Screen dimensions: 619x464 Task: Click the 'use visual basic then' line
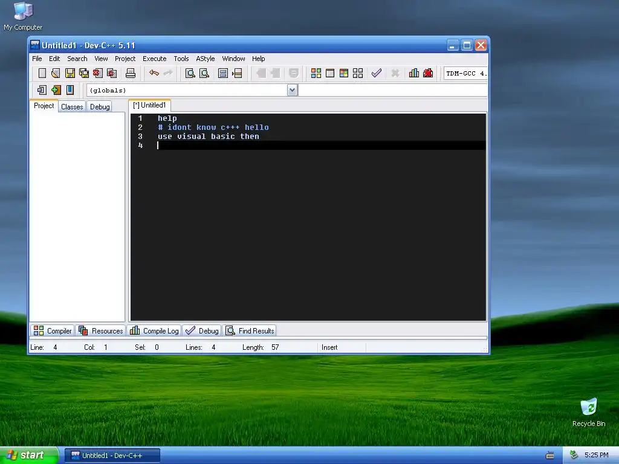coord(209,137)
